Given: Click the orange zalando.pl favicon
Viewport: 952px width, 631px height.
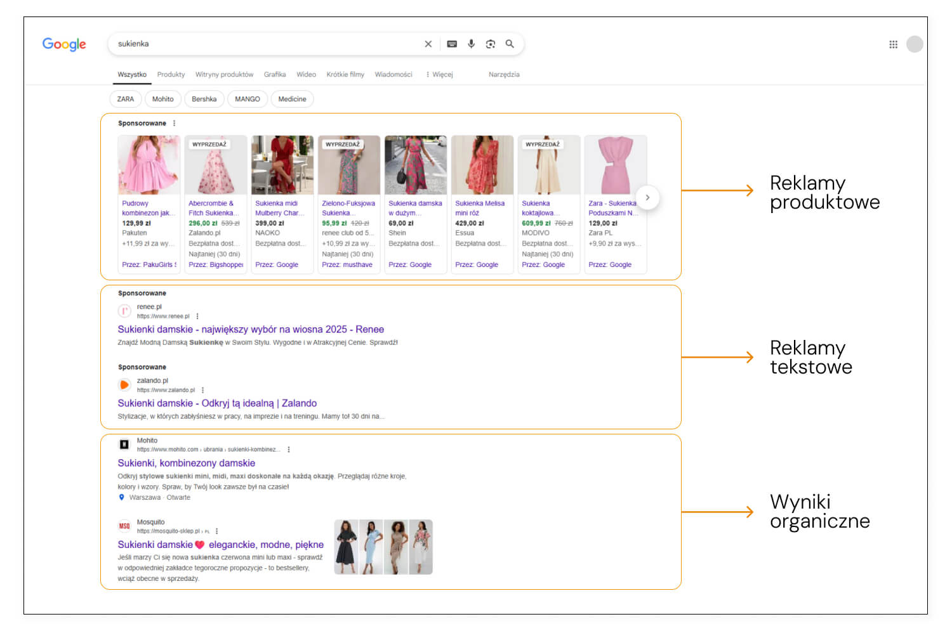Looking at the screenshot, I should (x=124, y=385).
